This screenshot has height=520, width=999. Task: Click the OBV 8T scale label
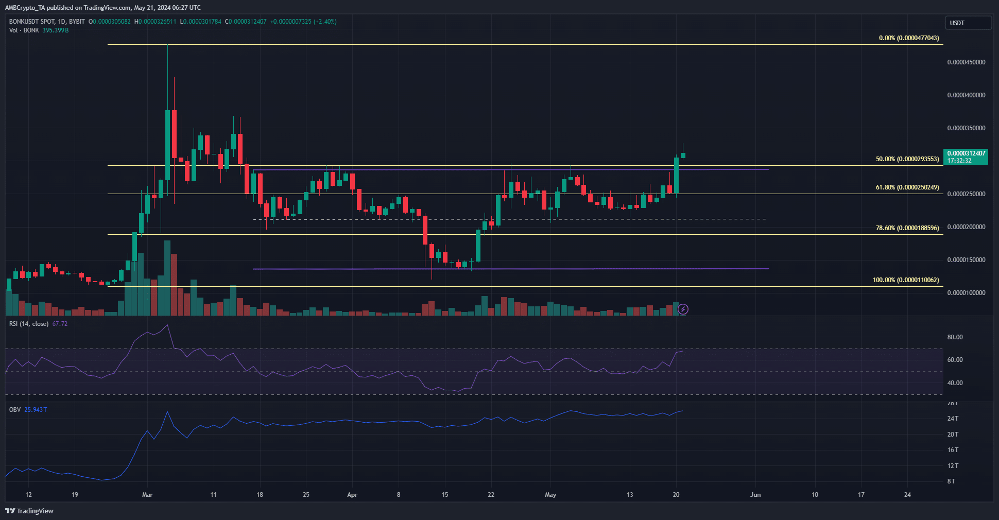click(x=951, y=481)
